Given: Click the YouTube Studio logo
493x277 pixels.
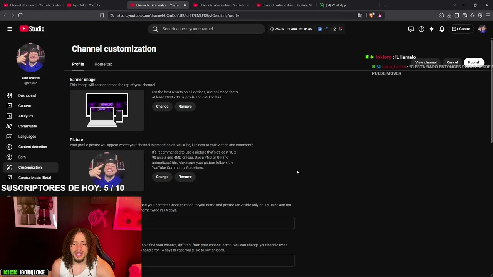Looking at the screenshot, I should [32, 29].
